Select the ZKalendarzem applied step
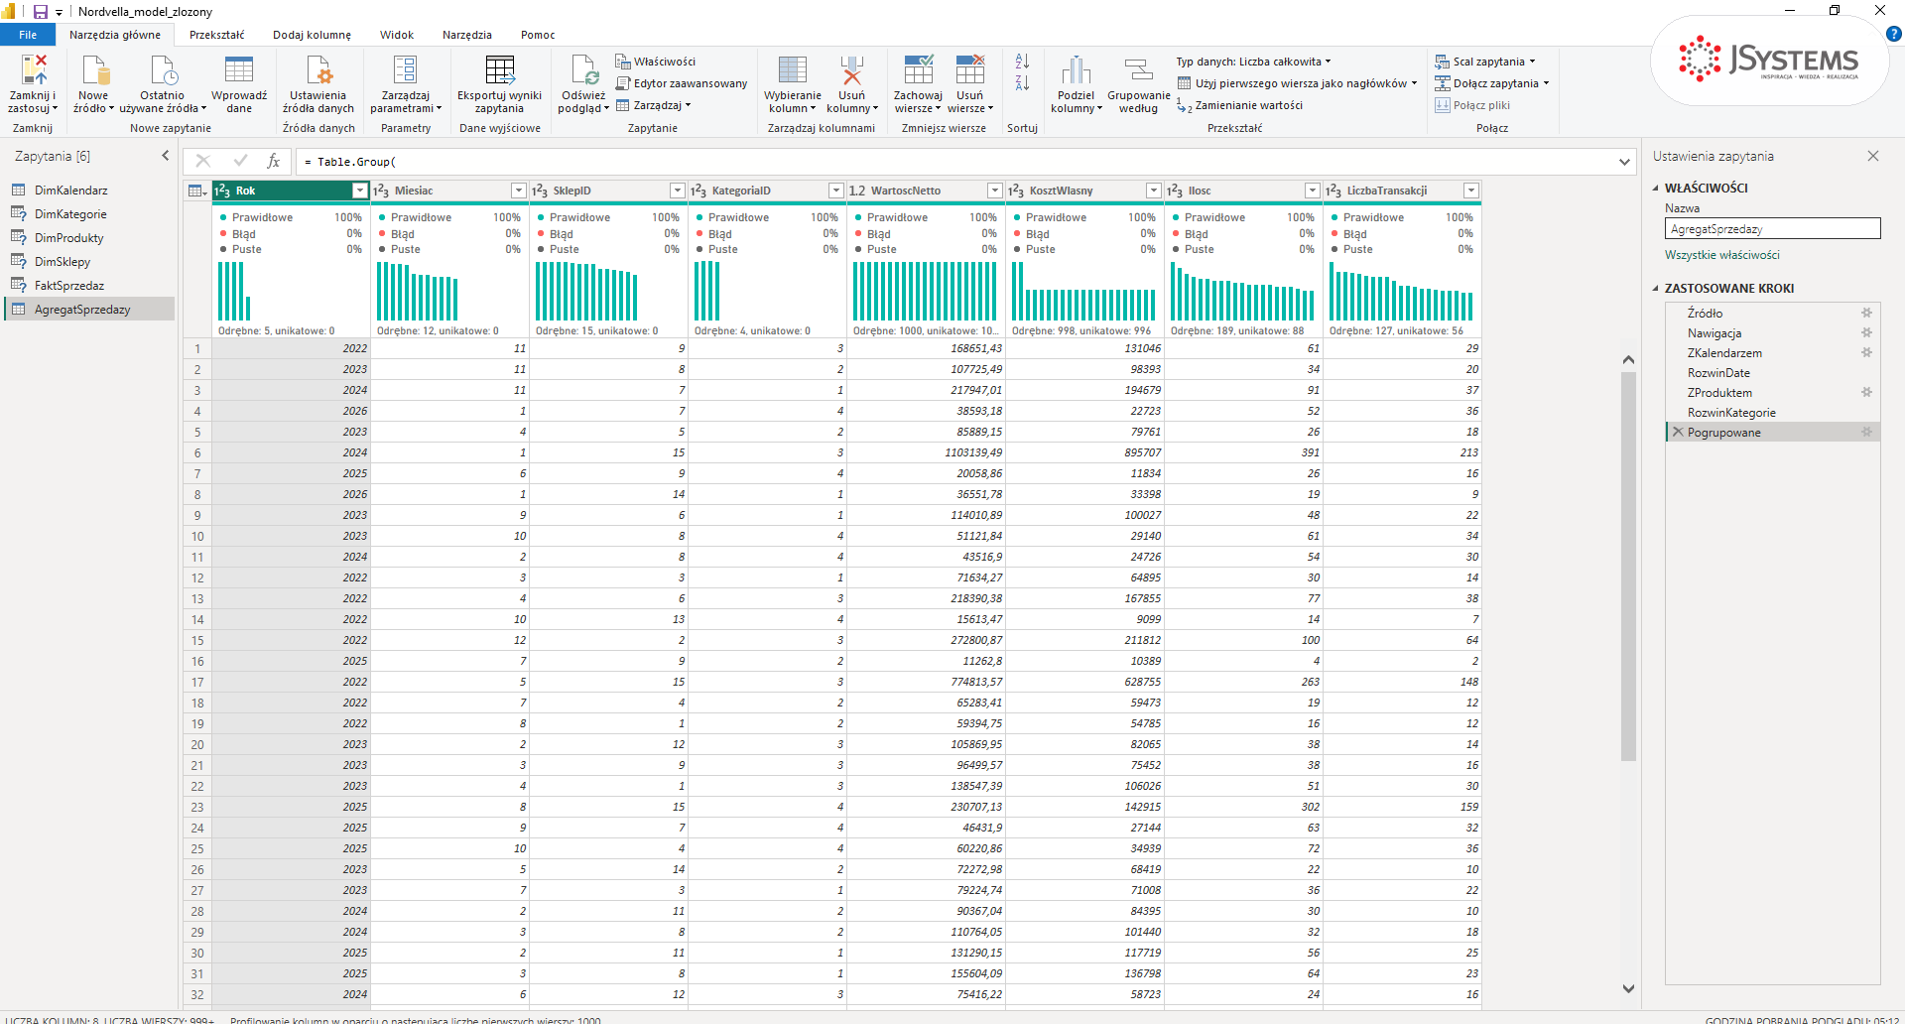Image resolution: width=1905 pixels, height=1024 pixels. [x=1724, y=353]
